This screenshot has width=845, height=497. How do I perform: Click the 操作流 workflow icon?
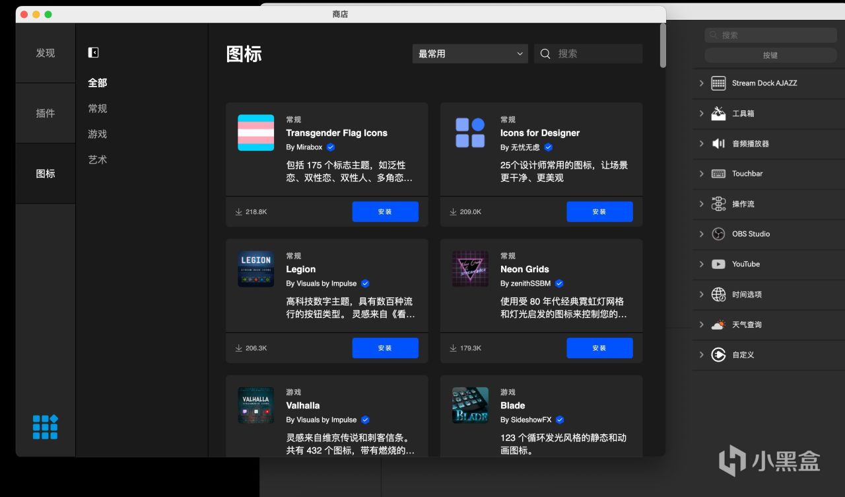click(718, 204)
